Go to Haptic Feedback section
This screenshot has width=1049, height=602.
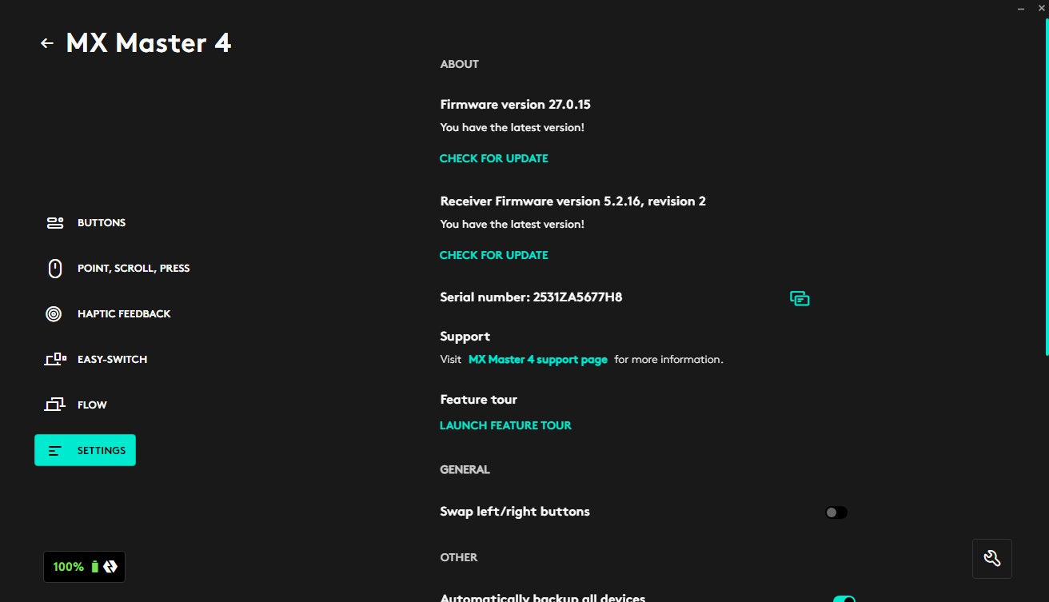coord(124,314)
